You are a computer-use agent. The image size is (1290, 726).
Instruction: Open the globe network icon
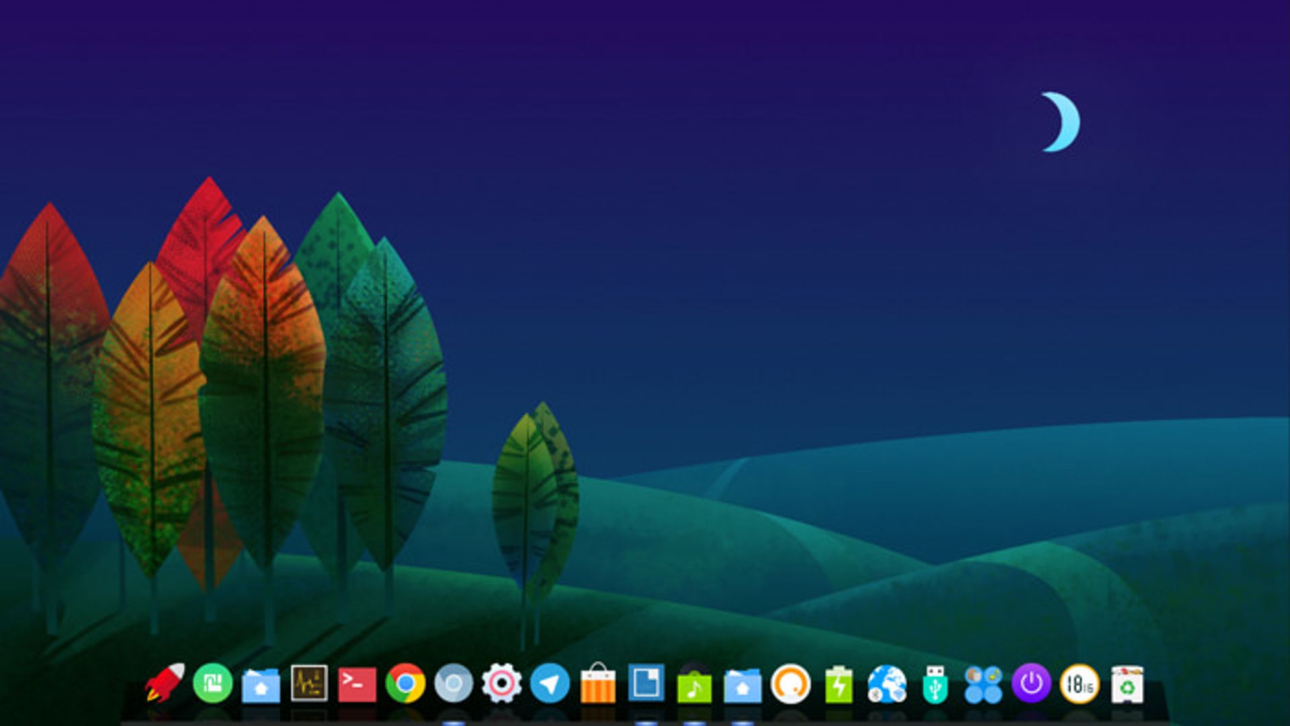click(x=887, y=684)
